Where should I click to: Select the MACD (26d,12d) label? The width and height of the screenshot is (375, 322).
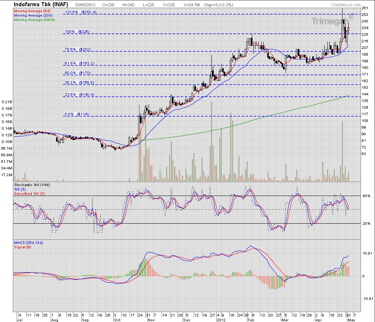coord(28,242)
